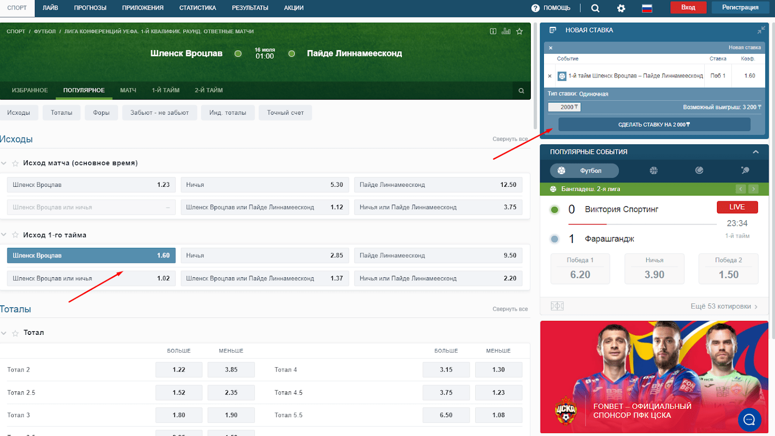The image size is (775, 436).
Task: Open settings gear in top bar
Action: 621,8
